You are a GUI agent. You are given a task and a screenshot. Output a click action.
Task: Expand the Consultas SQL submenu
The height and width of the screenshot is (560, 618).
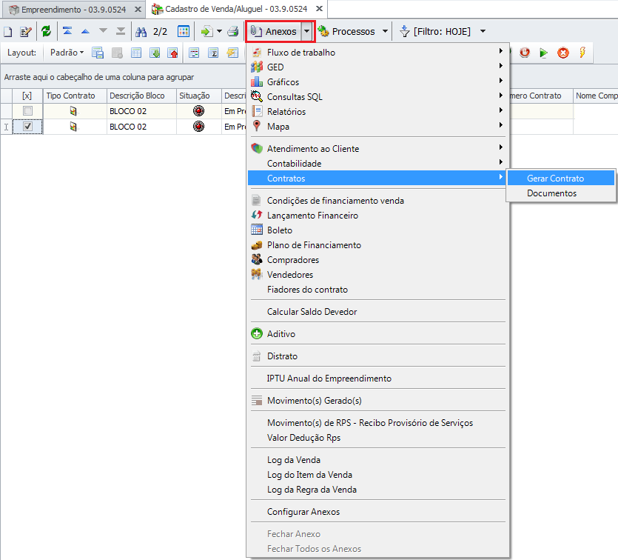pyautogui.click(x=500, y=95)
